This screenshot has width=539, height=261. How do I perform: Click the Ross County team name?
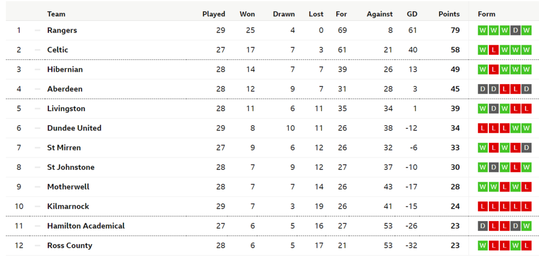[70, 245]
